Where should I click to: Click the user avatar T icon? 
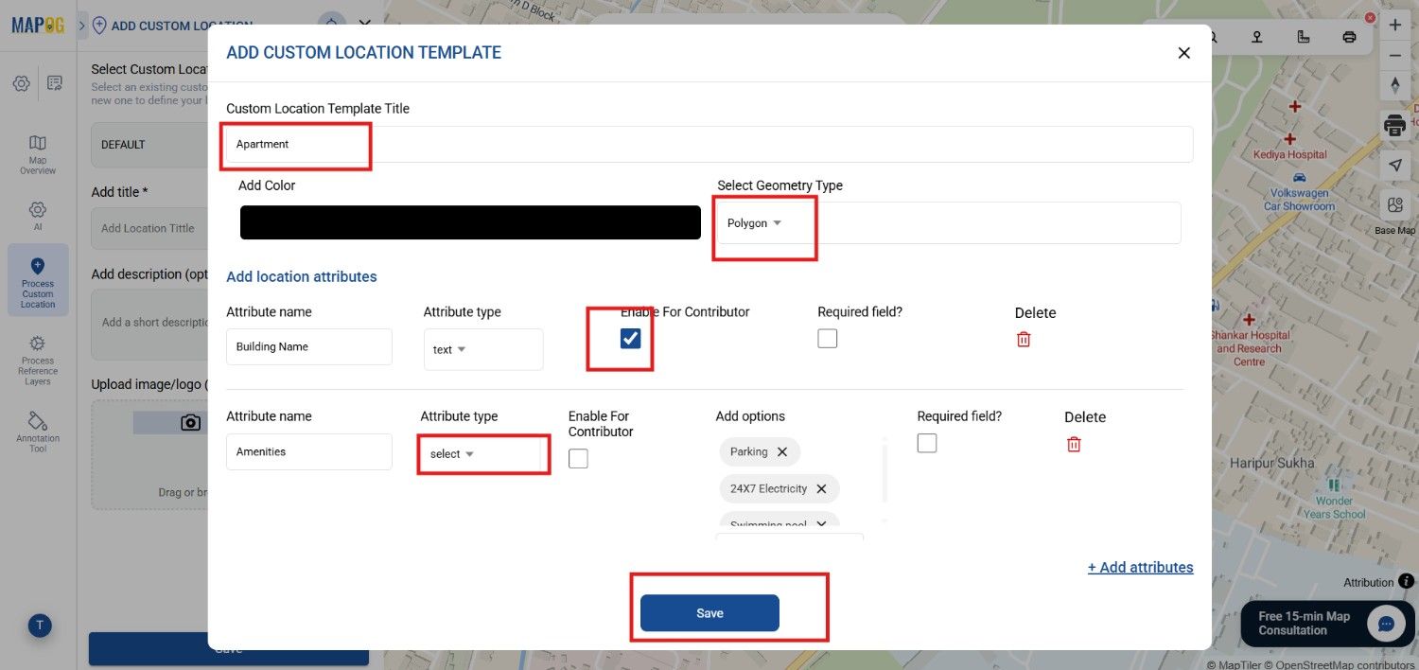coord(40,626)
